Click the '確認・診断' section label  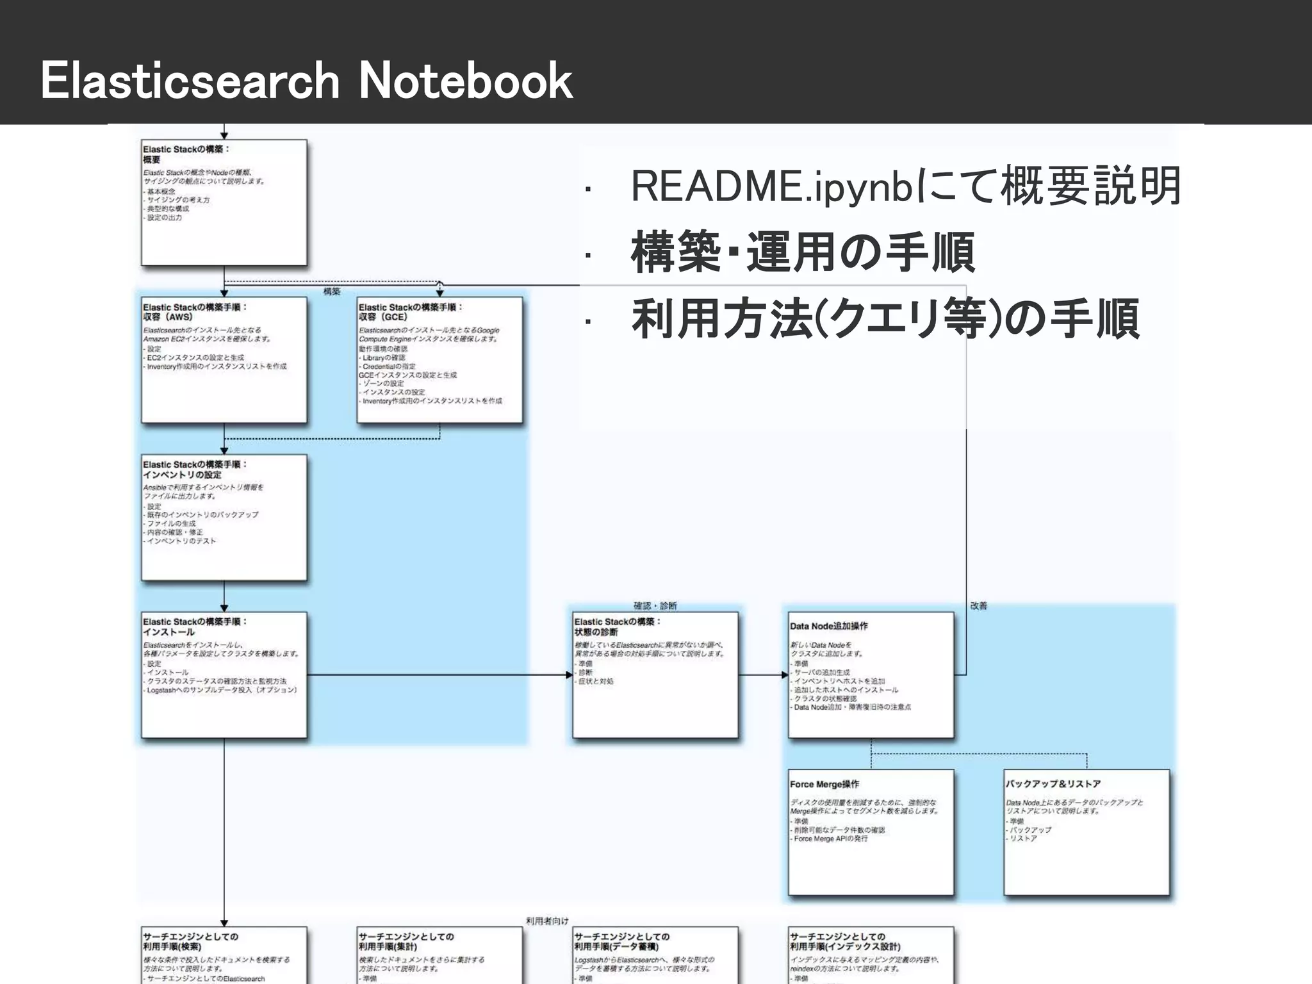[x=655, y=606]
